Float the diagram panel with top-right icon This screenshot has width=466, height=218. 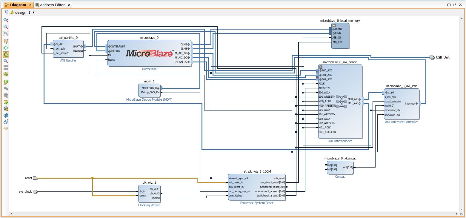(x=454, y=5)
